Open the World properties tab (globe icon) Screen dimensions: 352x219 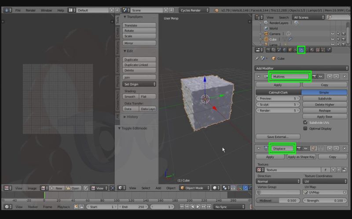point(284,50)
